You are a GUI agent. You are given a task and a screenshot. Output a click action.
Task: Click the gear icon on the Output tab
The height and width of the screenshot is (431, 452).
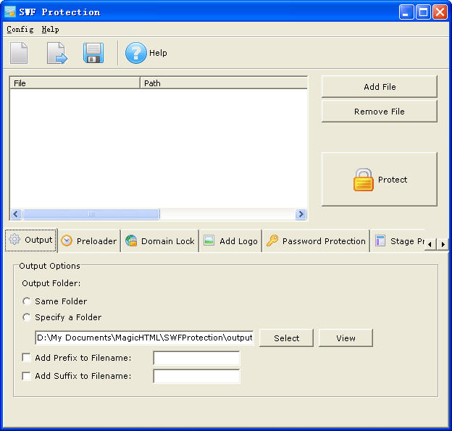coord(14,239)
